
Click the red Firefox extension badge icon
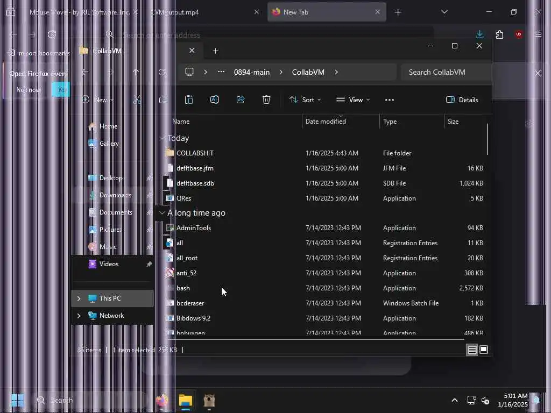(518, 34)
